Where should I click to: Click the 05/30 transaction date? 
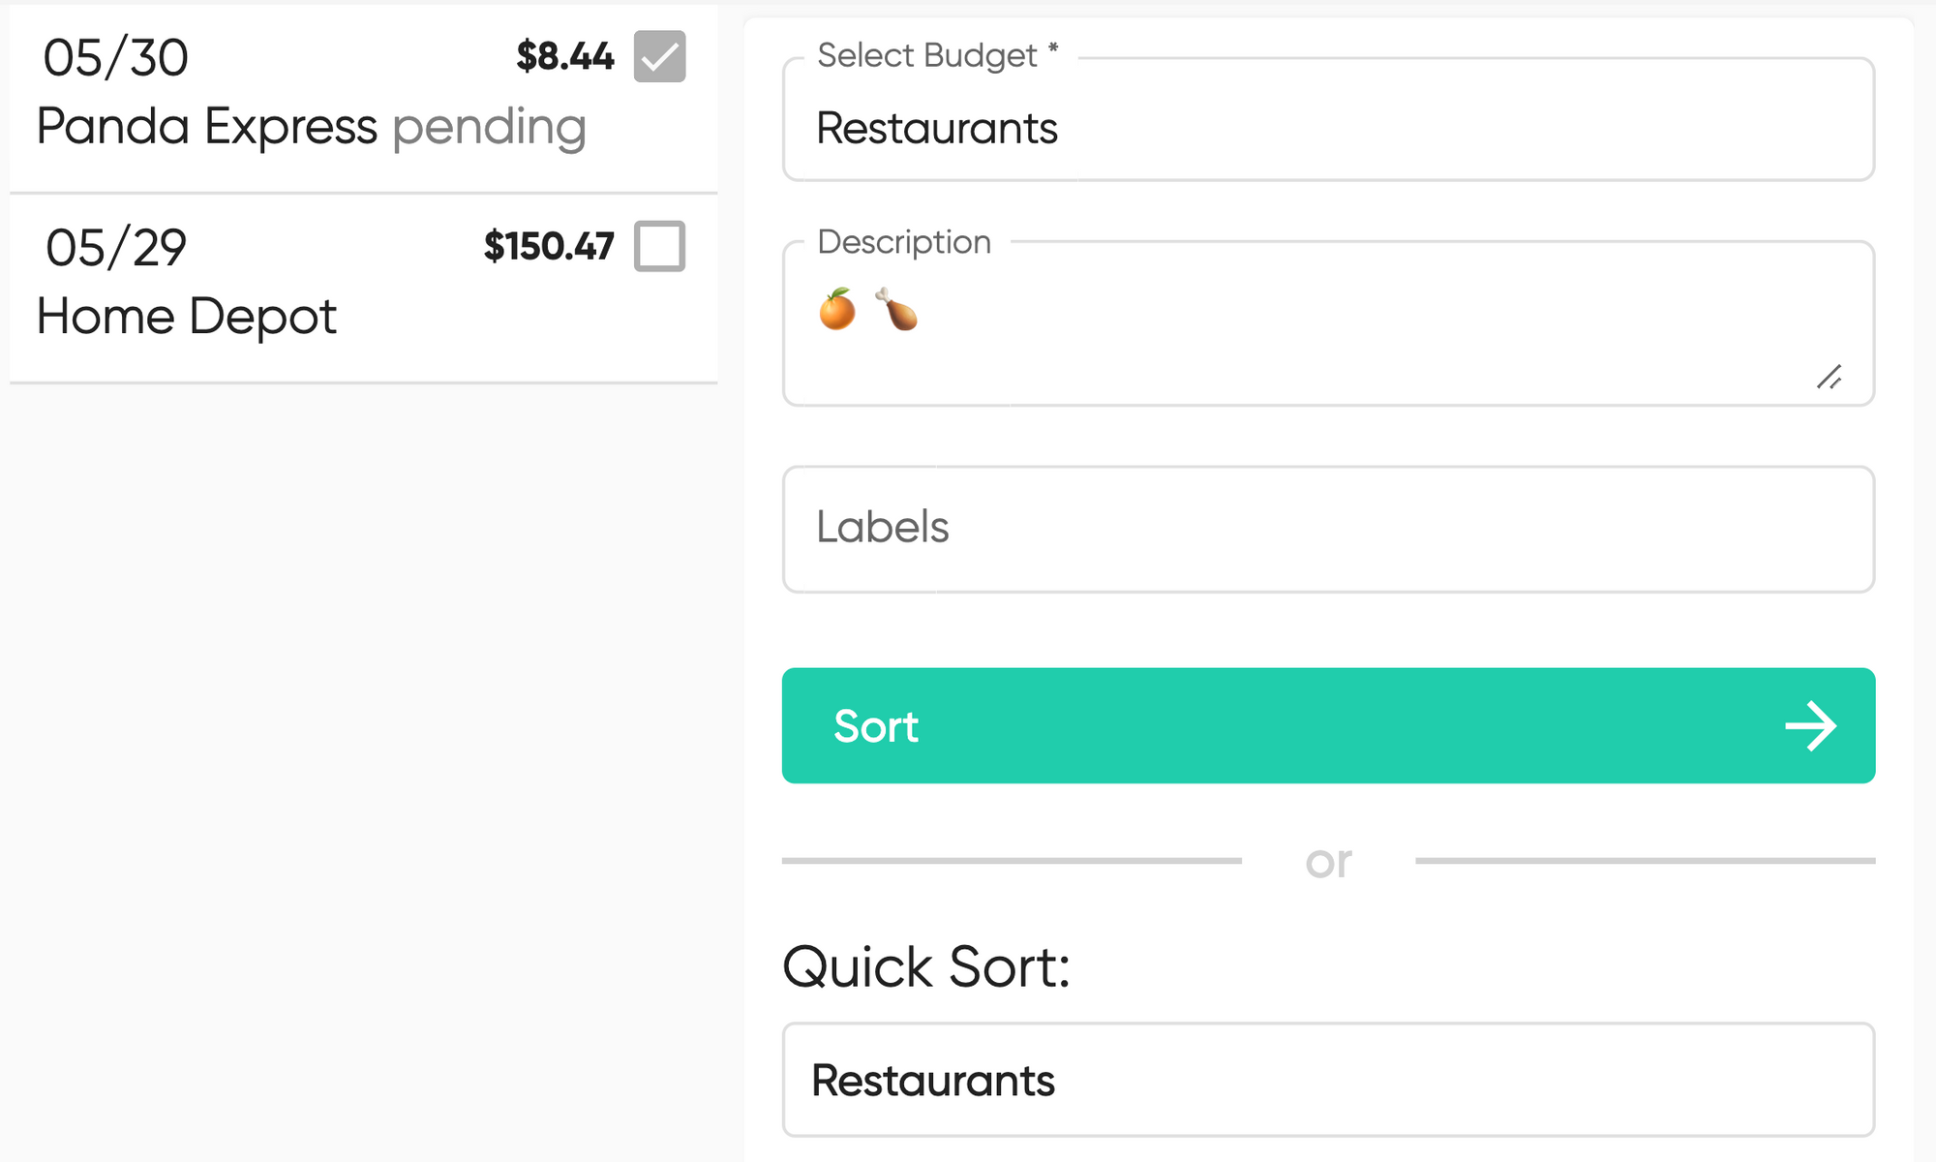(115, 58)
